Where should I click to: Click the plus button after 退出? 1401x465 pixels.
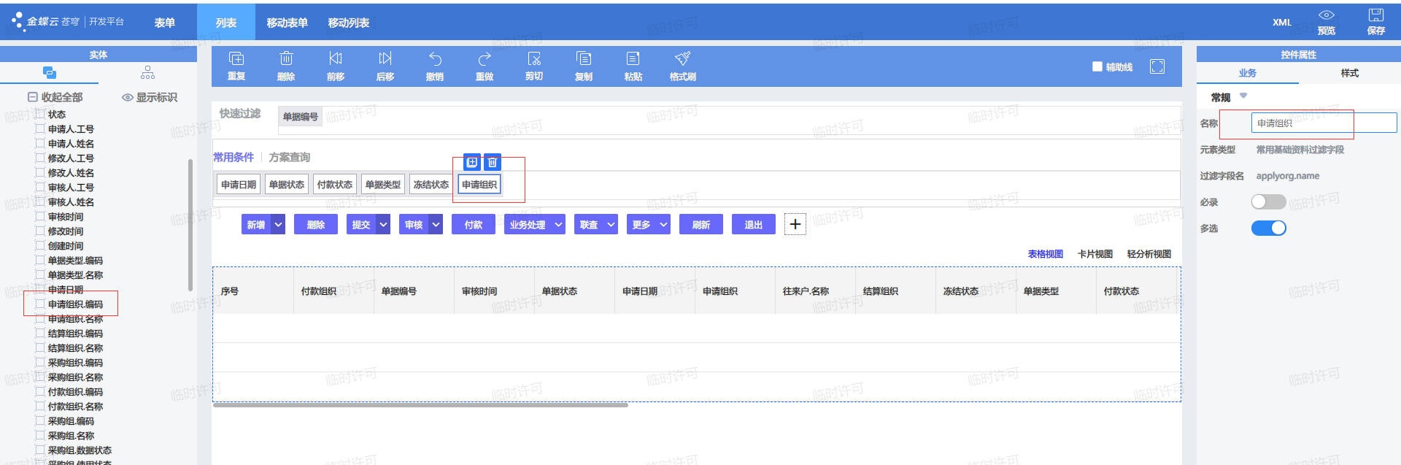(x=795, y=224)
